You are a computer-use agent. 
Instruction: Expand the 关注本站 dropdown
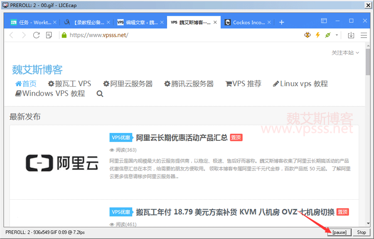click(345, 53)
